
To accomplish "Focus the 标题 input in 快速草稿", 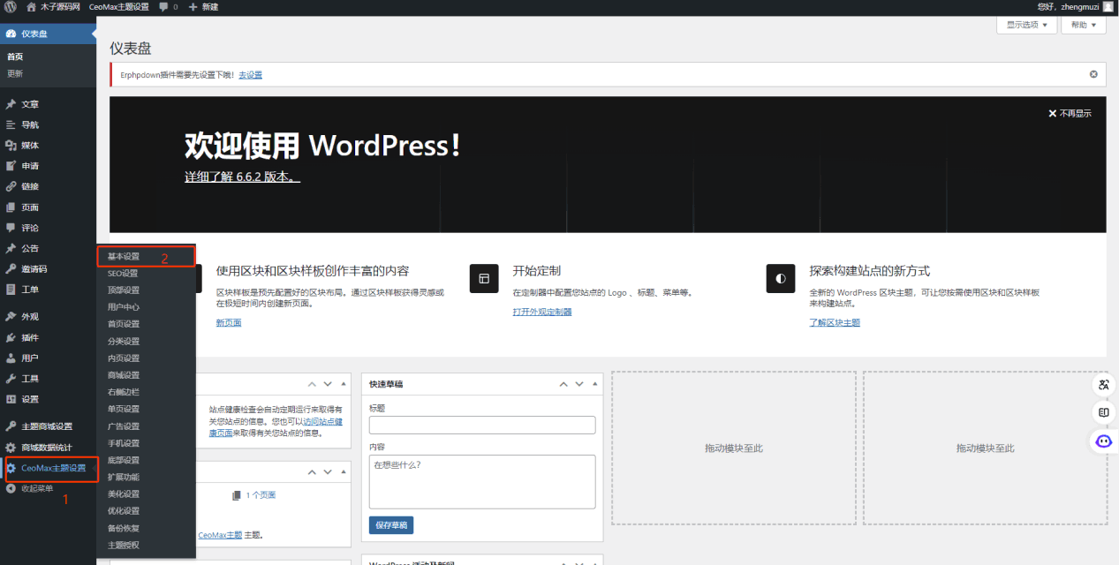I will tap(482, 426).
